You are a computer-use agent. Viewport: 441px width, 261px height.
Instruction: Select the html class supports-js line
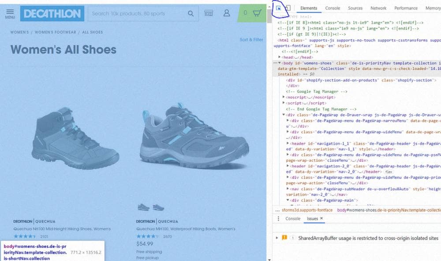click(x=357, y=43)
